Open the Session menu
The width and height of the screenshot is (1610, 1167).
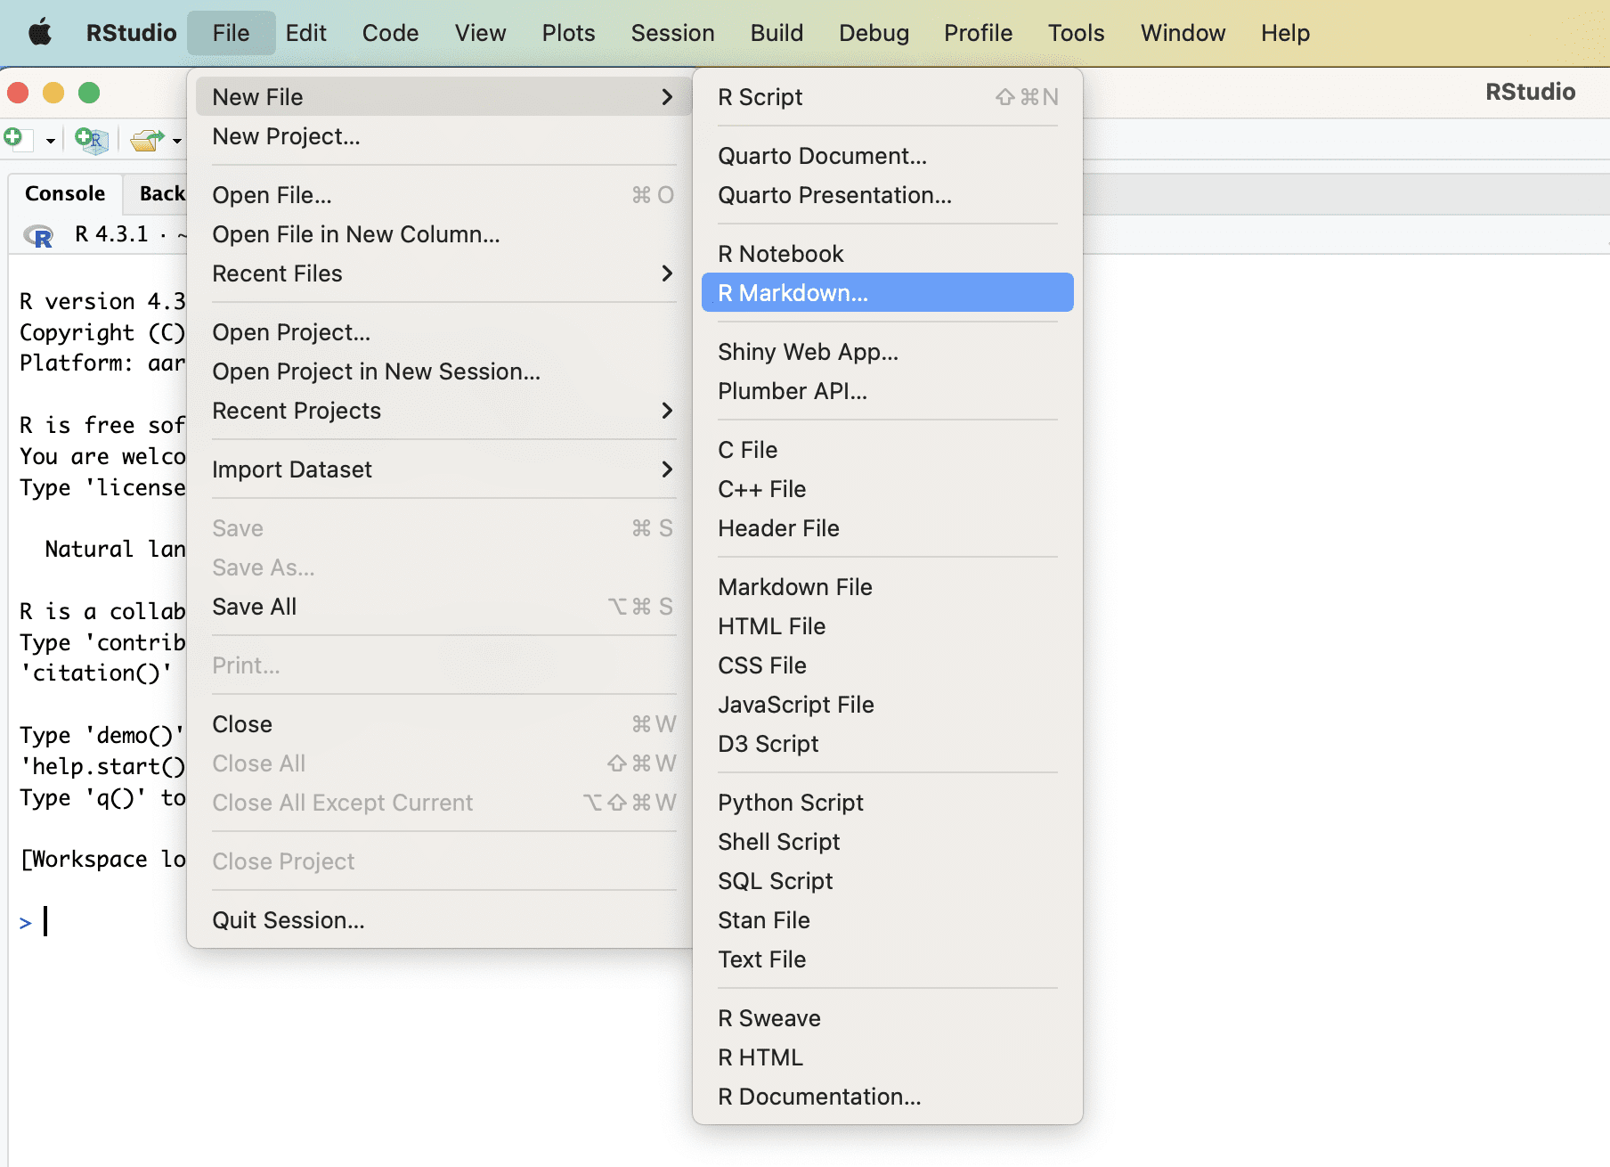pyautogui.click(x=672, y=33)
